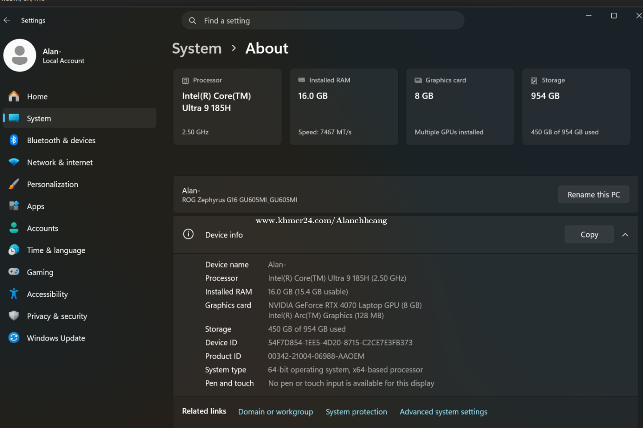Click ROG Zephyrus G16 model text
This screenshot has width=643, height=428.
click(x=240, y=200)
